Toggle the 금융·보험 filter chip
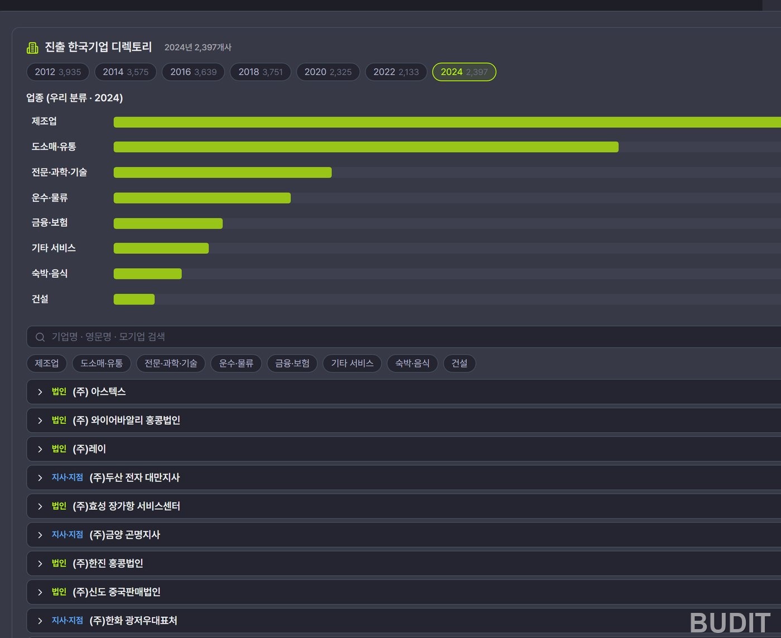The image size is (781, 638). (x=292, y=364)
